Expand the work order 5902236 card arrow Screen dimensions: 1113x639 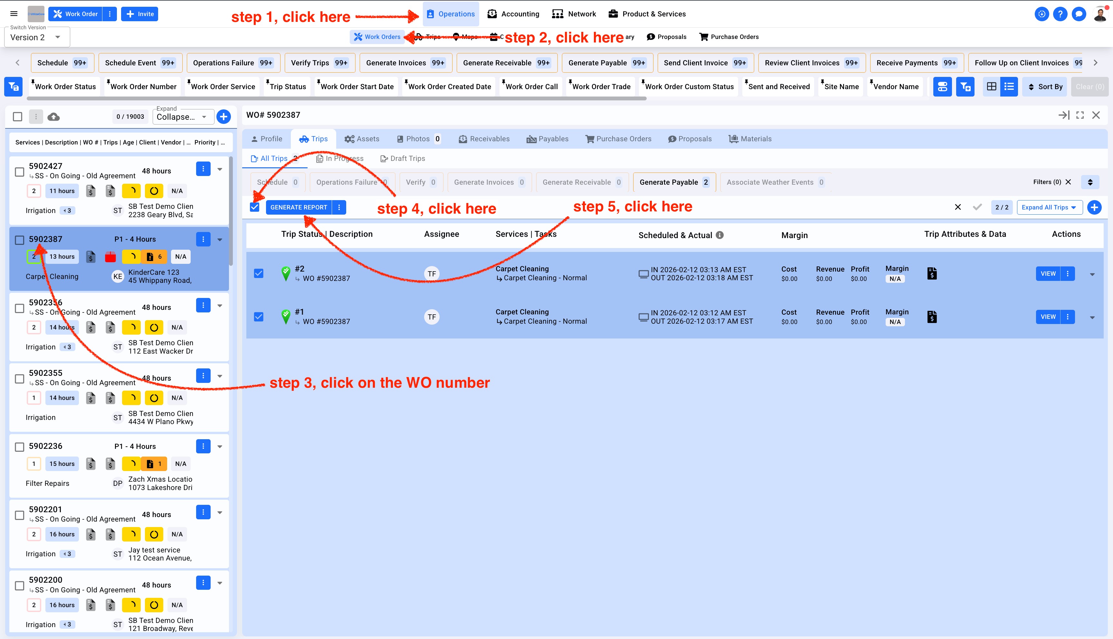(x=220, y=446)
